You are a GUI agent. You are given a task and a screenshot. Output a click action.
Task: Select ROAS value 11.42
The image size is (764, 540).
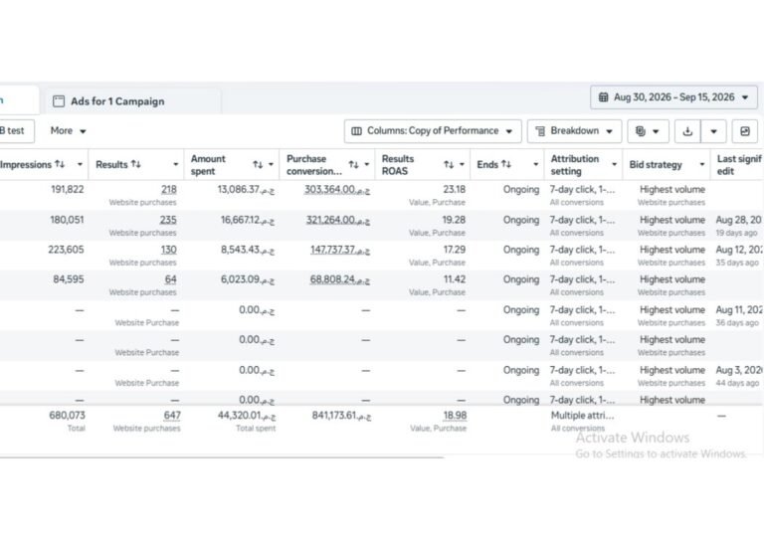point(454,279)
